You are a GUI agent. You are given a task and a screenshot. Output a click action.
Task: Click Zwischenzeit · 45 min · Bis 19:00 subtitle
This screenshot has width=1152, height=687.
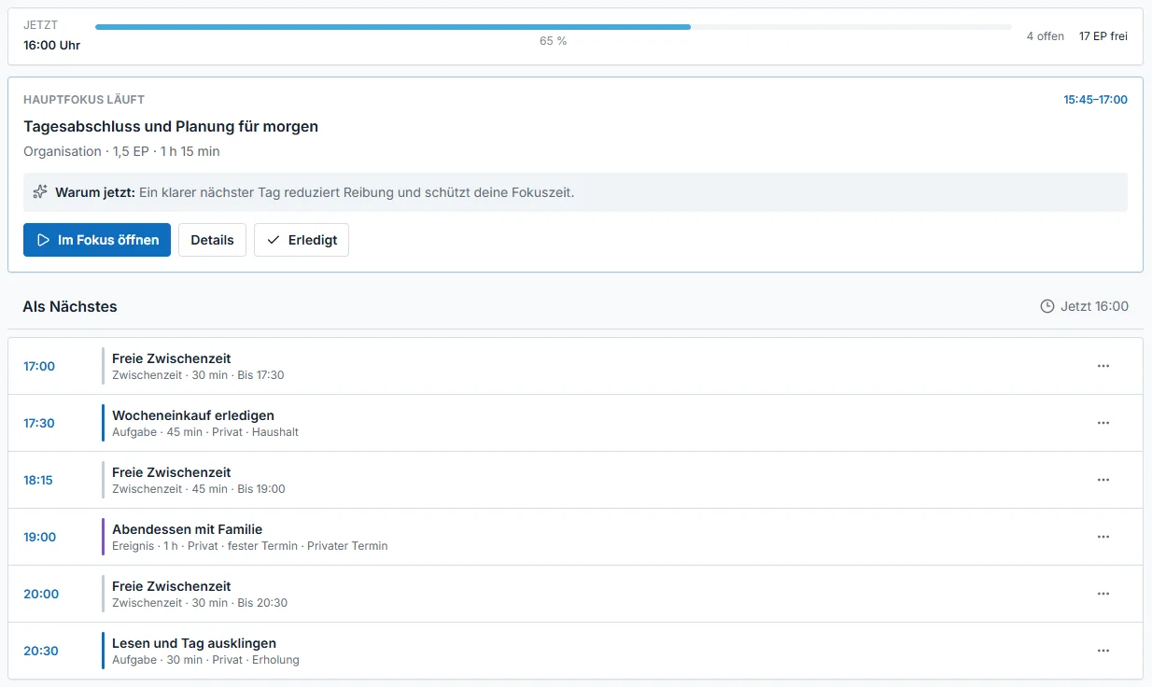click(199, 489)
